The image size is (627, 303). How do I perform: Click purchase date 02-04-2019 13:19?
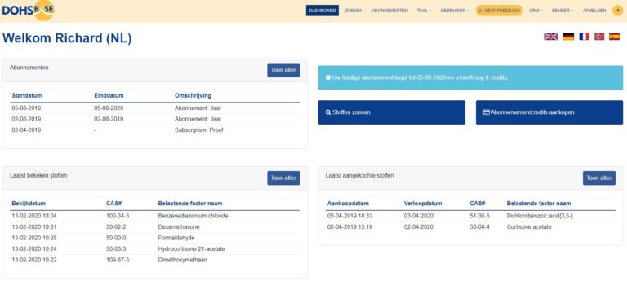[x=349, y=227]
